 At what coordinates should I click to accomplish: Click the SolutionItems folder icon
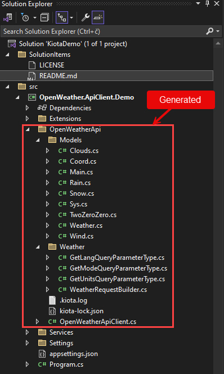click(22, 55)
